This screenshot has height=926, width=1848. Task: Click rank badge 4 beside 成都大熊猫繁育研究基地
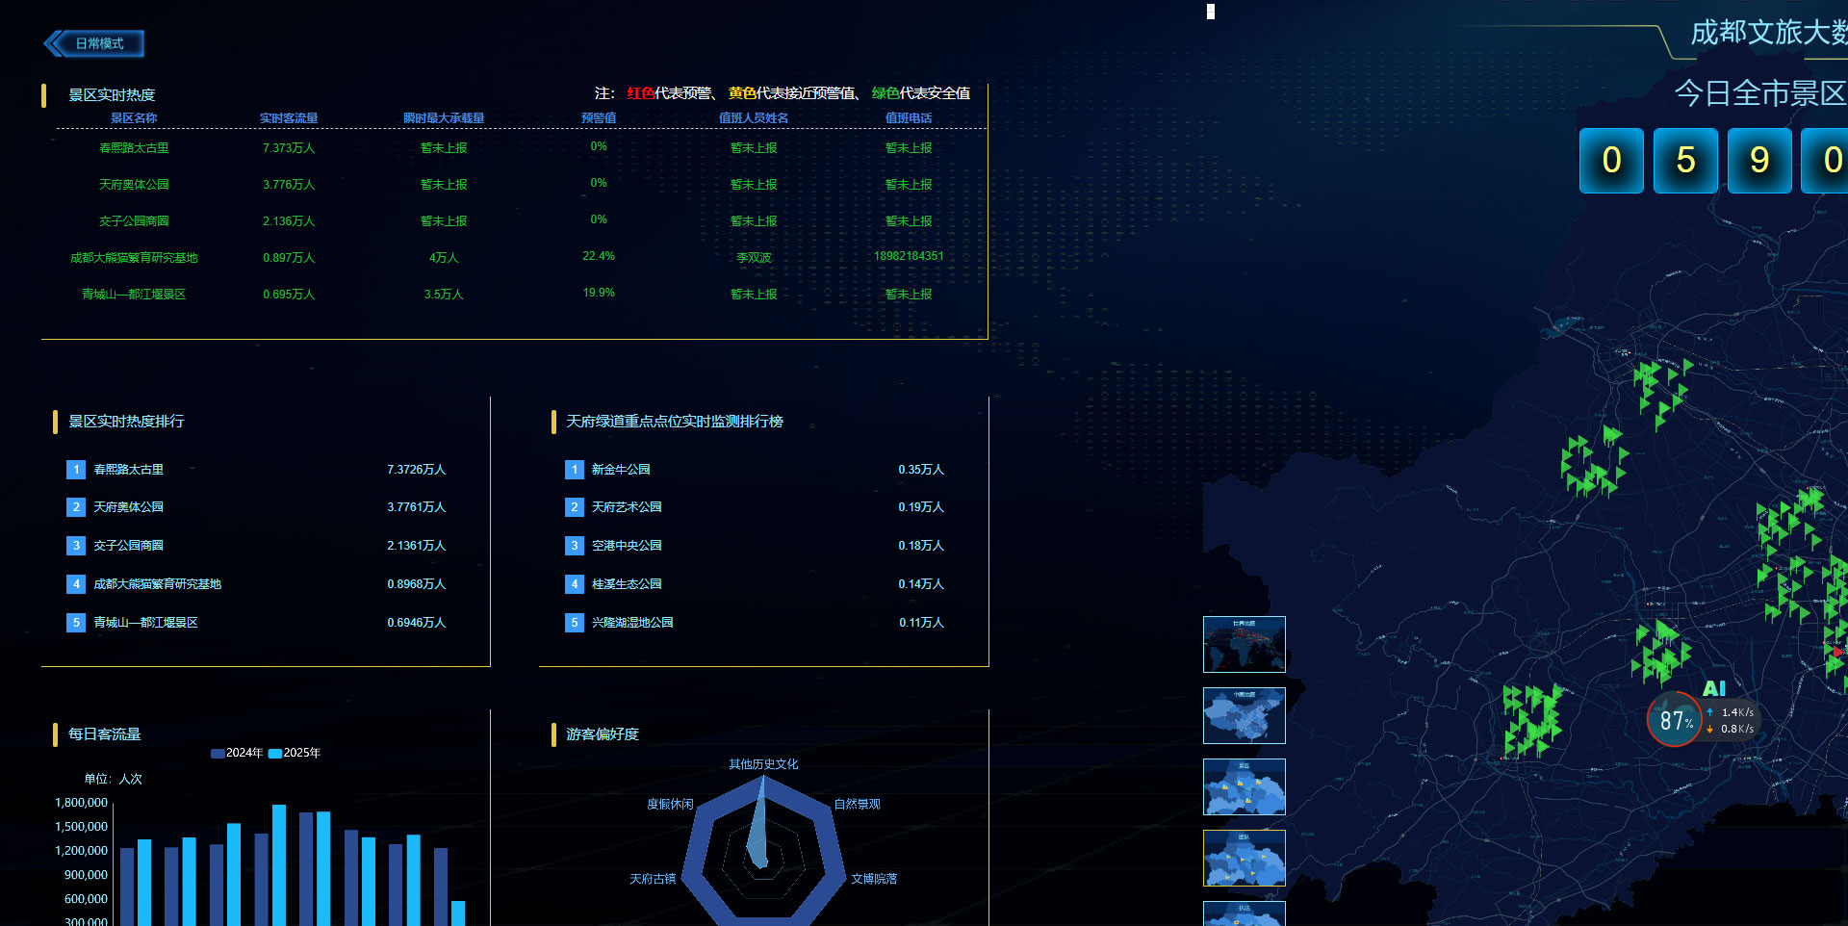pyautogui.click(x=76, y=584)
